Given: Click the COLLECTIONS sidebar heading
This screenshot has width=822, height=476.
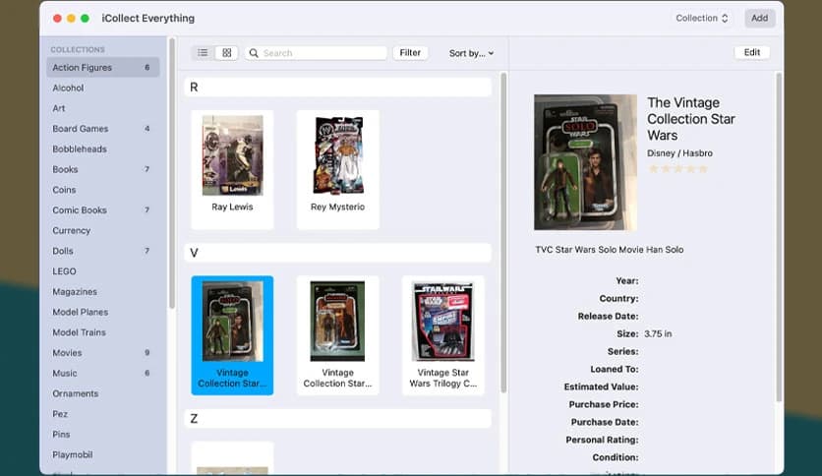Looking at the screenshot, I should [x=78, y=49].
